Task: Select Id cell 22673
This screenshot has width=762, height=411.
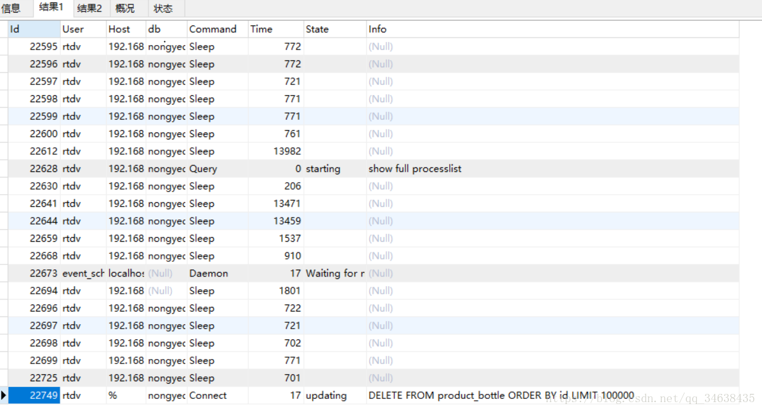Action: tap(34, 273)
